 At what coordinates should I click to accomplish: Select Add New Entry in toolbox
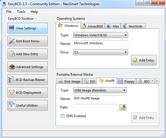coord(28,54)
